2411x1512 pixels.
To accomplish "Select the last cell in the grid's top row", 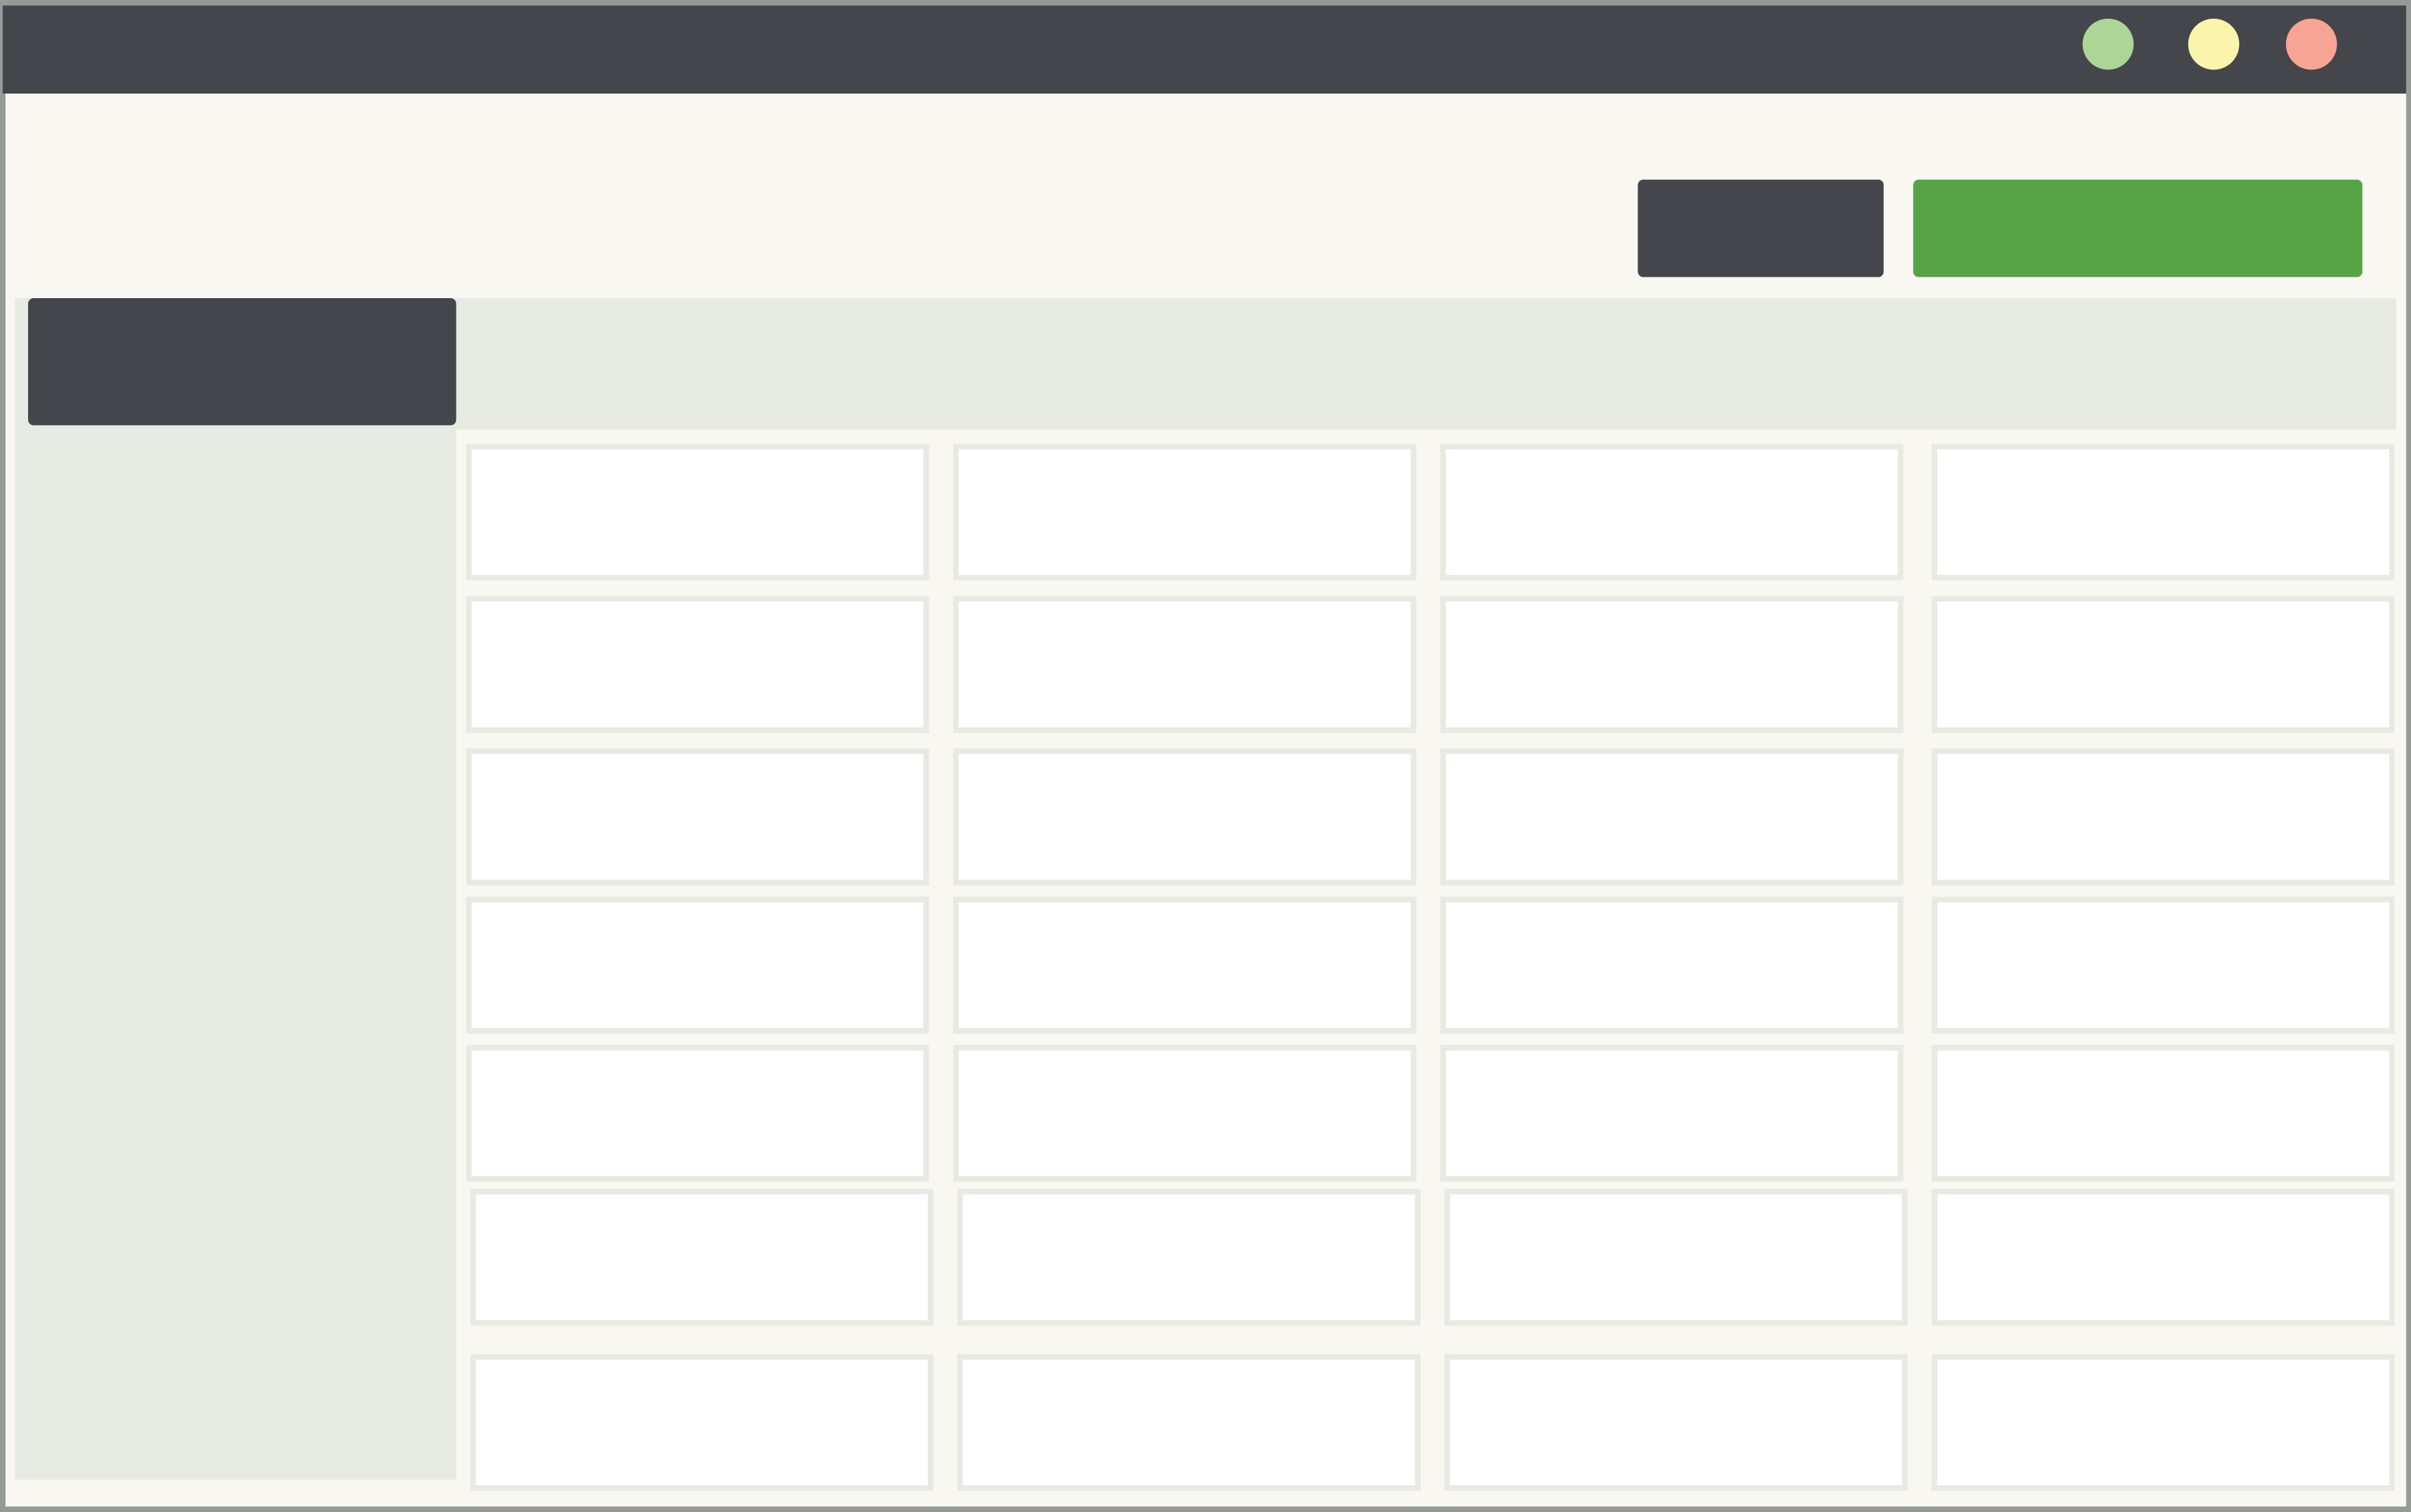I will point(2162,512).
